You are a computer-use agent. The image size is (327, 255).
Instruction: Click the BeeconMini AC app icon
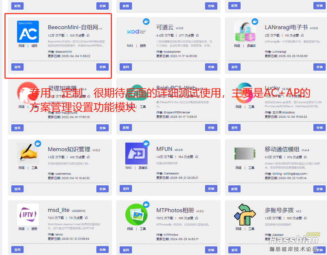[x=28, y=32]
